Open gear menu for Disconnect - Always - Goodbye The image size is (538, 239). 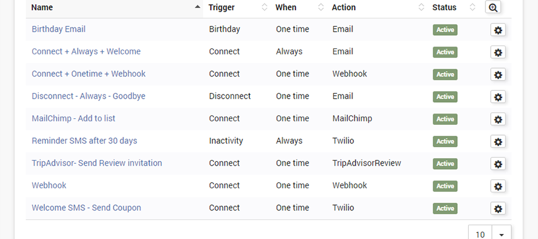(498, 97)
